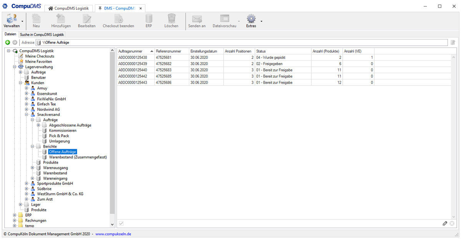Collapse the CompuDMS Logistik root node

coord(8,51)
